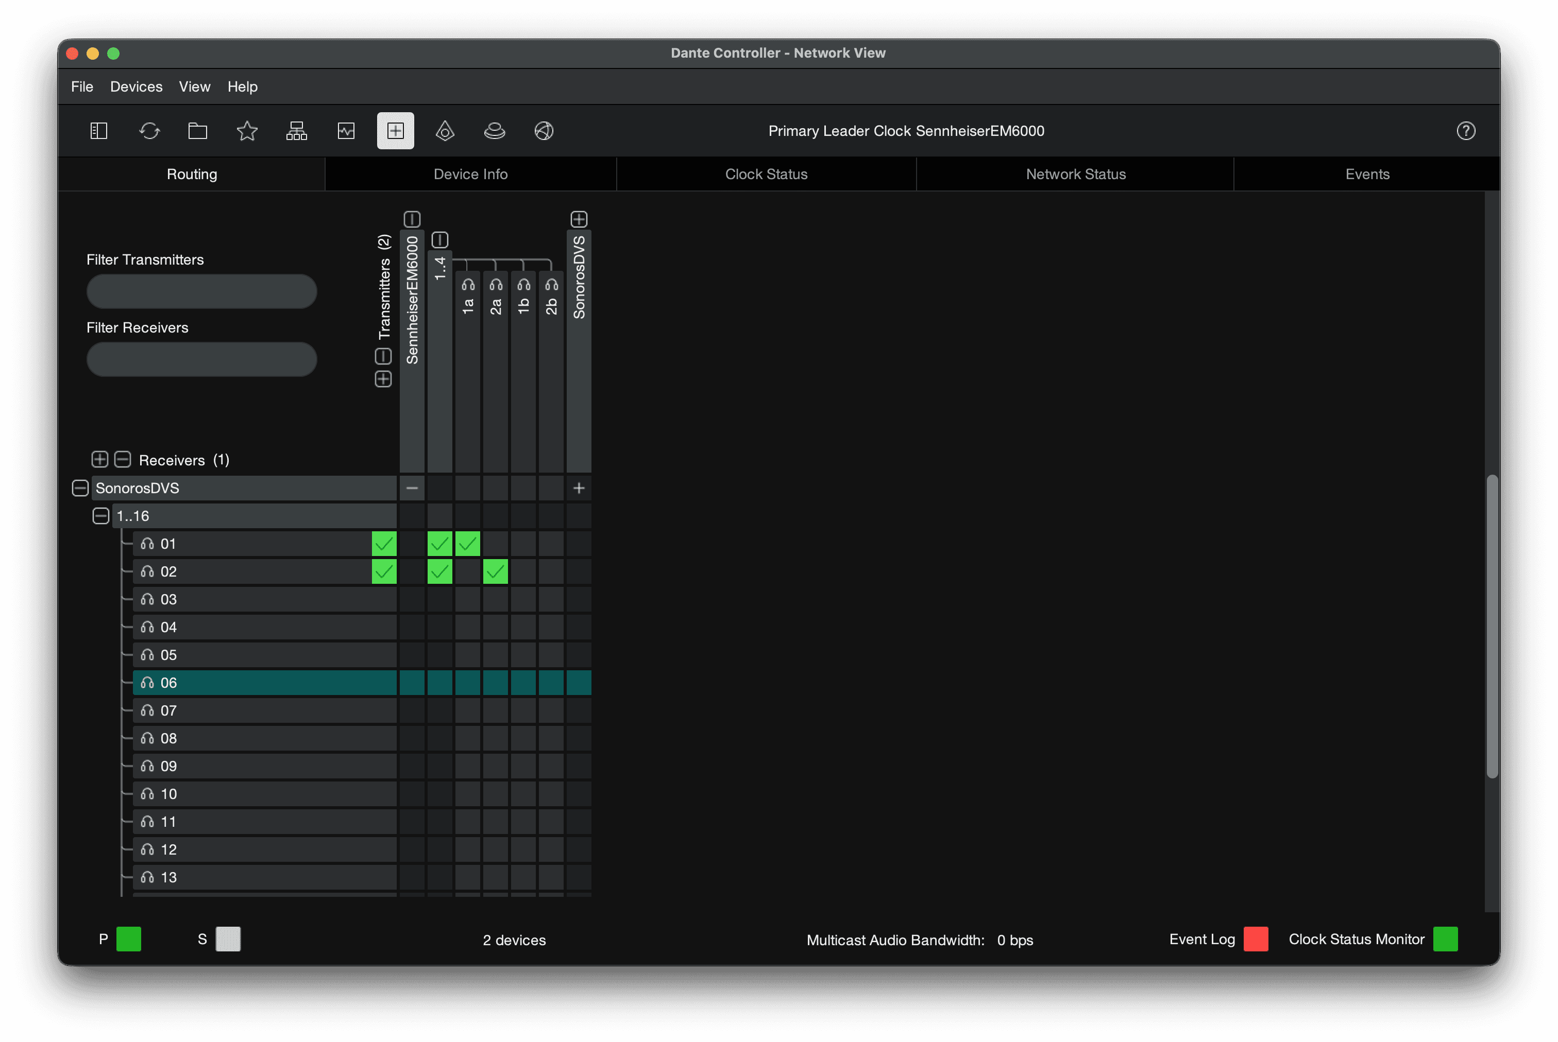This screenshot has height=1042, width=1558.
Task: Open the Devices menu
Action: click(x=137, y=87)
